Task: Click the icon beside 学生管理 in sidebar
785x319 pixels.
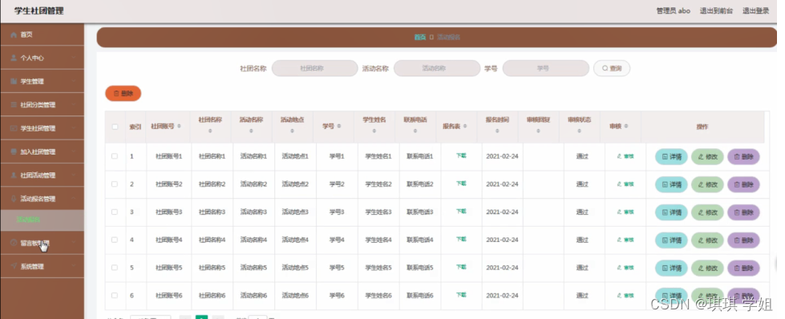Action: 14,81
